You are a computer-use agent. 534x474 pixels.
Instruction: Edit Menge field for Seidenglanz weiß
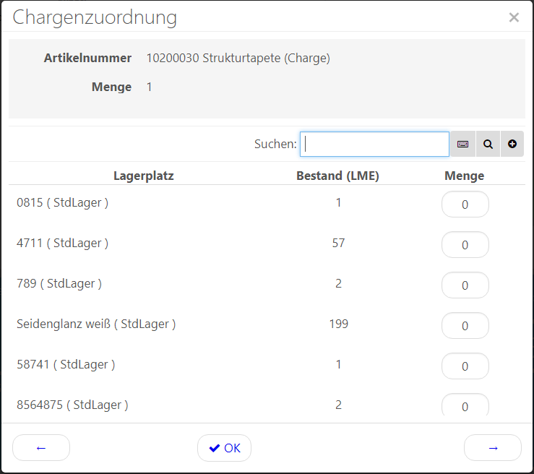465,326
